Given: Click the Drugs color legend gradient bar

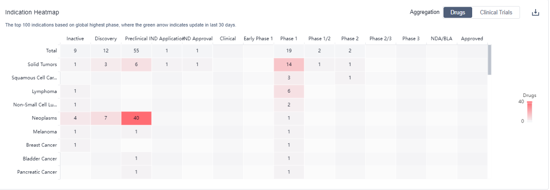Looking at the screenshot, I should [x=529, y=112].
